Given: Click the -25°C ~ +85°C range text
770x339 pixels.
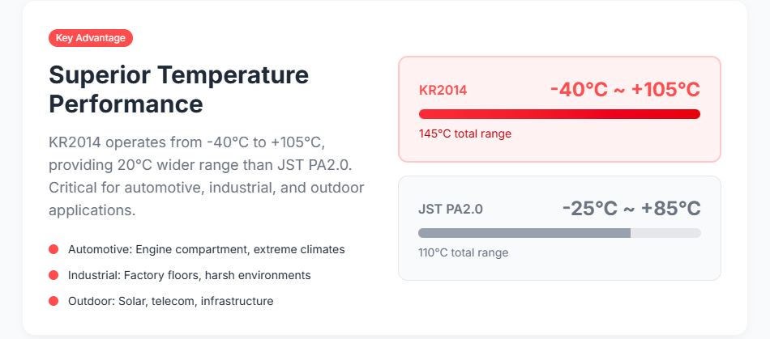Looking at the screenshot, I should 631,208.
